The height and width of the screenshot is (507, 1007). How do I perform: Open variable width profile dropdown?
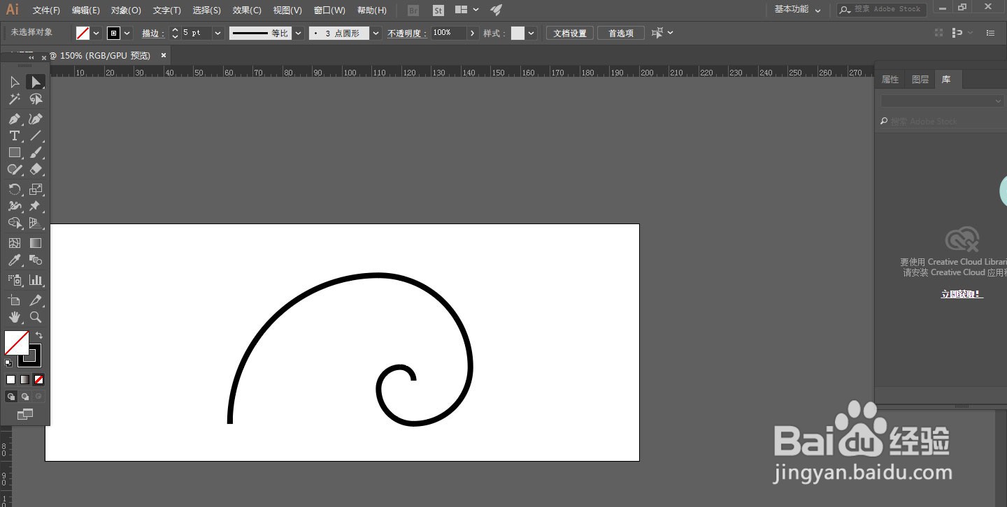click(x=299, y=33)
